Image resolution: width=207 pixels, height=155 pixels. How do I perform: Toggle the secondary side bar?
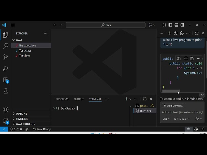(x=182, y=25)
